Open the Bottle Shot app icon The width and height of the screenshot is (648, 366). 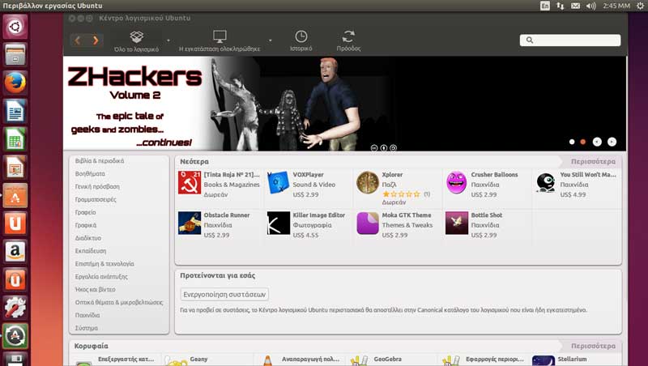tap(456, 223)
